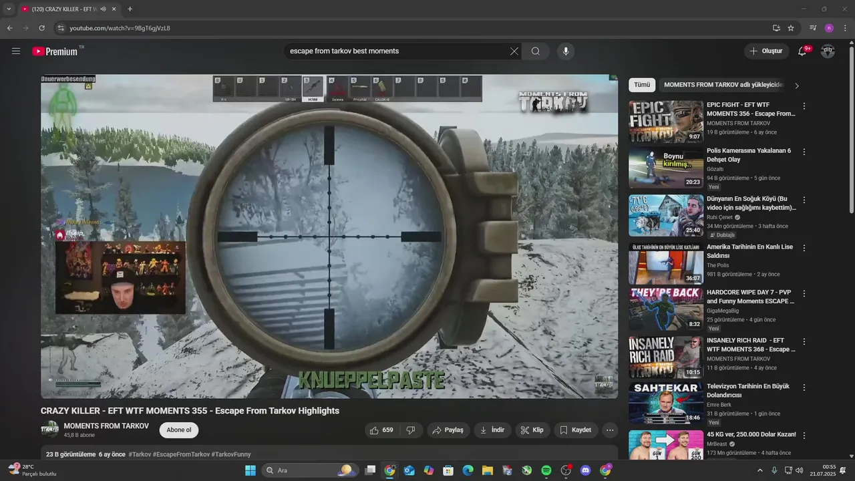The image size is (855, 481).
Task: Click the video player to pause
Action: [329, 236]
